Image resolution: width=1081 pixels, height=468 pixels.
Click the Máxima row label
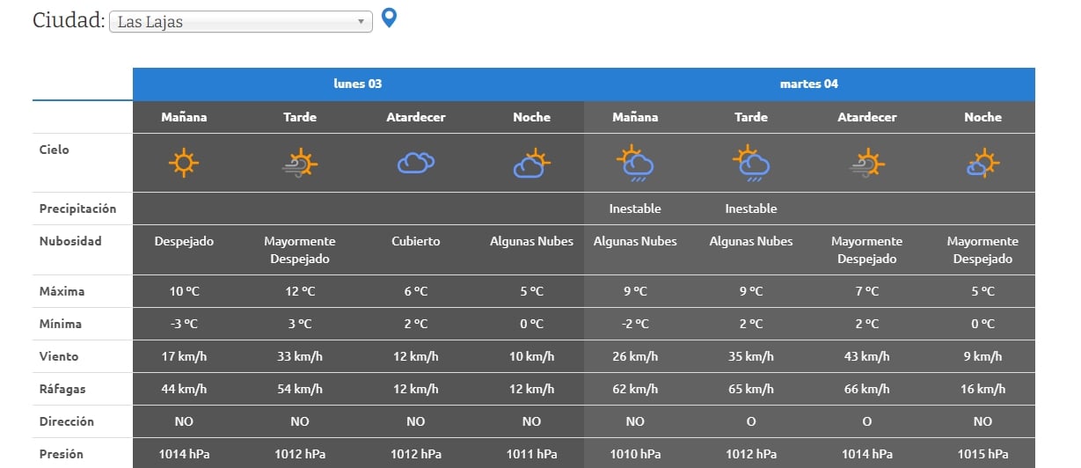60,291
